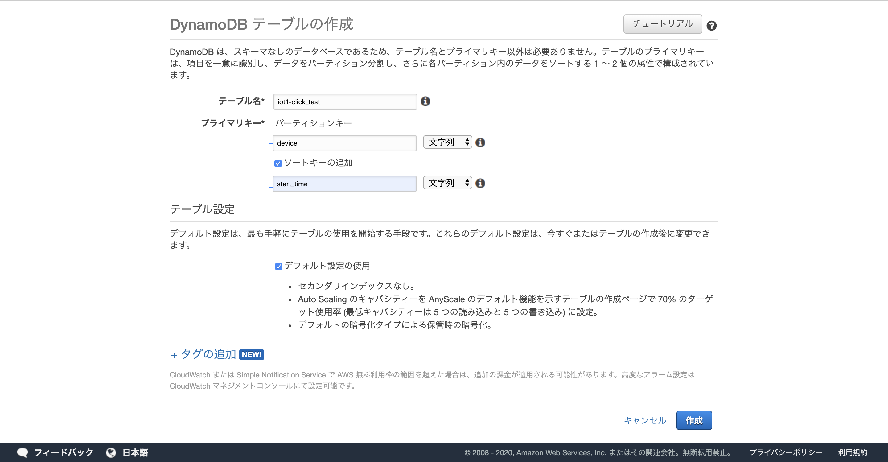Select フィードバック in the footer bar
Image resolution: width=888 pixels, height=462 pixels.
63,452
